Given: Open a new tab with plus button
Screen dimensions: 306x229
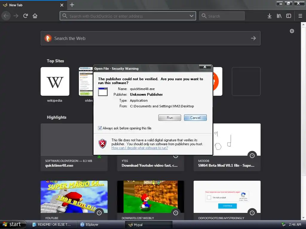Looking at the screenshot, I should tap(72, 5).
